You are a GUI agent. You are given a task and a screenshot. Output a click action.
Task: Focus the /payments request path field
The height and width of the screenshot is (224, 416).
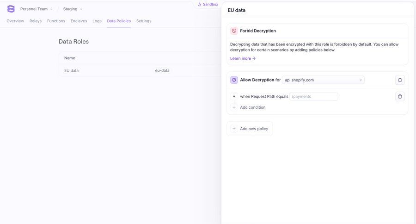click(x=314, y=97)
